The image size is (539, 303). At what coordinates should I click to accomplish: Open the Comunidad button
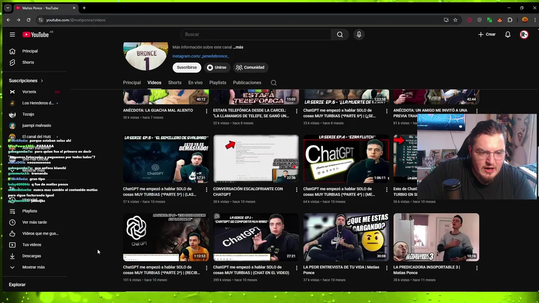click(250, 67)
